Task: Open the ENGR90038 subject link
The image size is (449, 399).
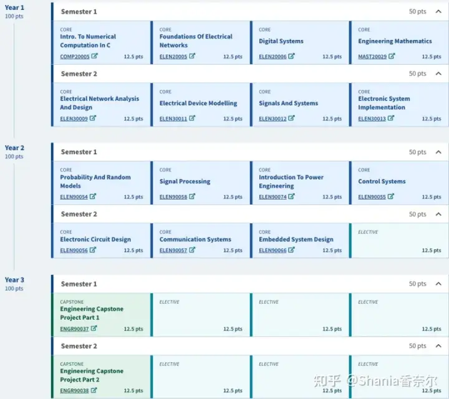Action: pyautogui.click(x=74, y=391)
